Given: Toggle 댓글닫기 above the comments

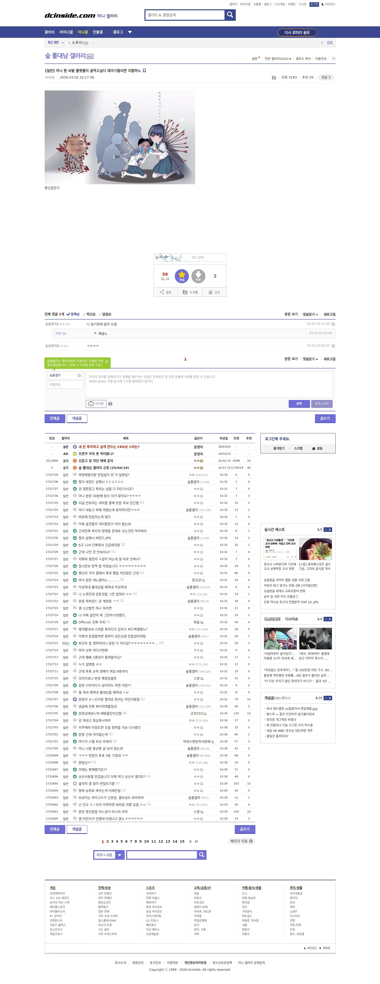Looking at the screenshot, I should [x=310, y=314].
